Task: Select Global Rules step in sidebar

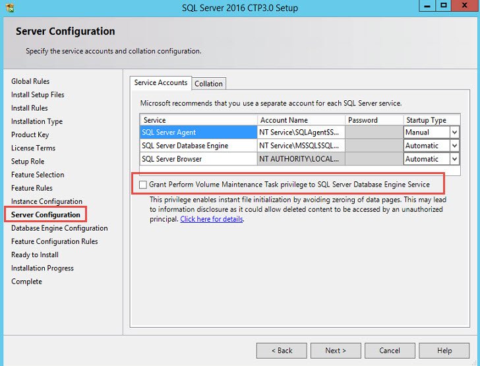Action: (x=30, y=82)
